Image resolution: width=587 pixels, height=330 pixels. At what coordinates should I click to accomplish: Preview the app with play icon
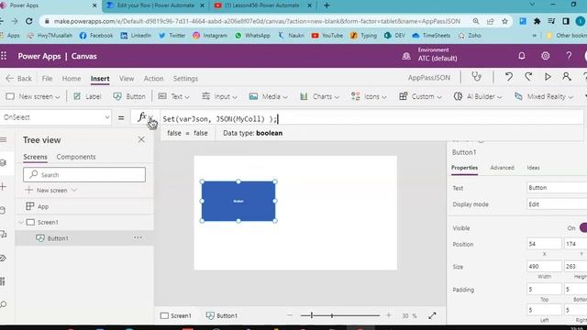point(548,77)
